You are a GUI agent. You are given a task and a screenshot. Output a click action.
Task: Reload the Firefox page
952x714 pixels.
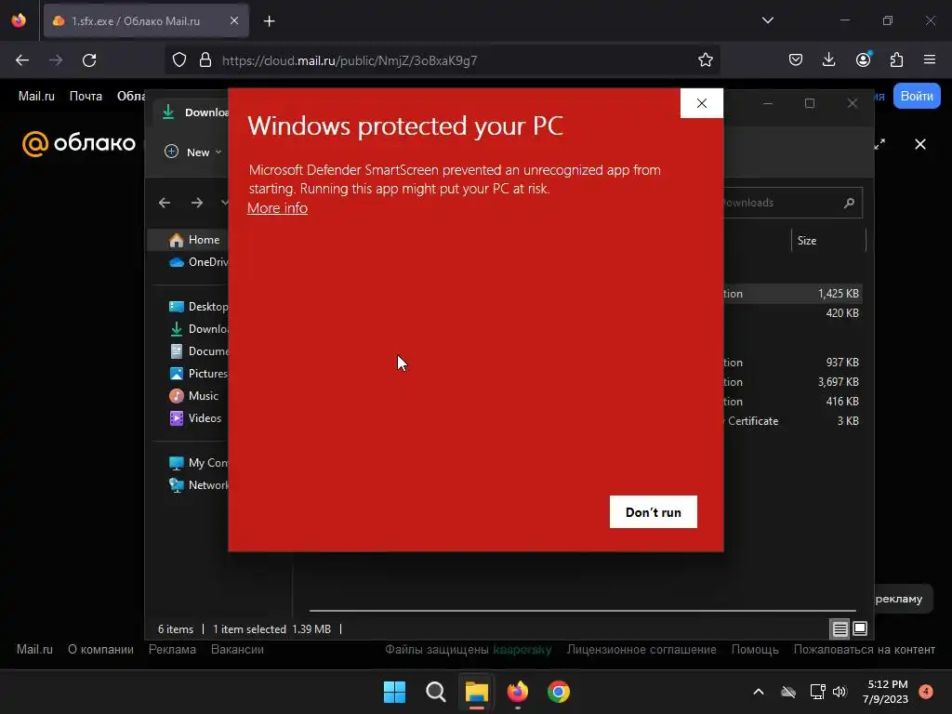click(x=89, y=60)
